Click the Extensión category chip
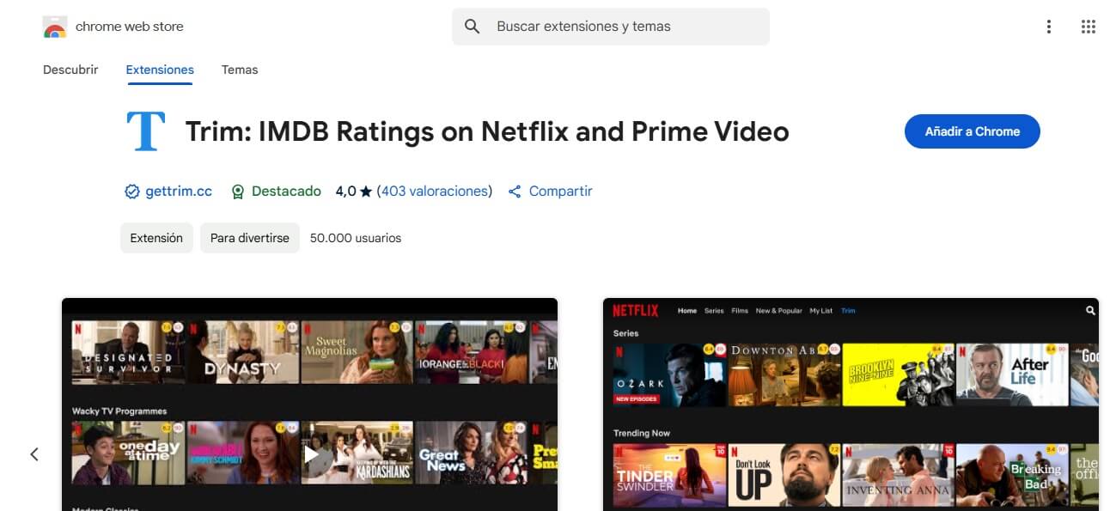The image size is (1110, 511). (156, 238)
